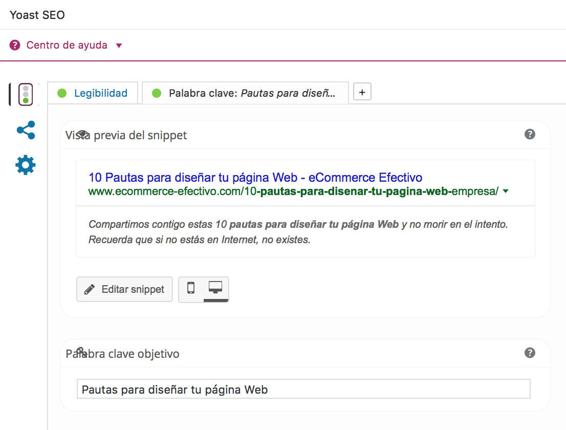Click green status dot on Palabra clave tab
Screen dimensions: 566x430
point(157,93)
